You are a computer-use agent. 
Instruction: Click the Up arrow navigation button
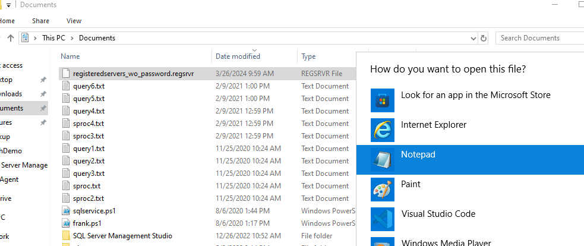pos(11,38)
